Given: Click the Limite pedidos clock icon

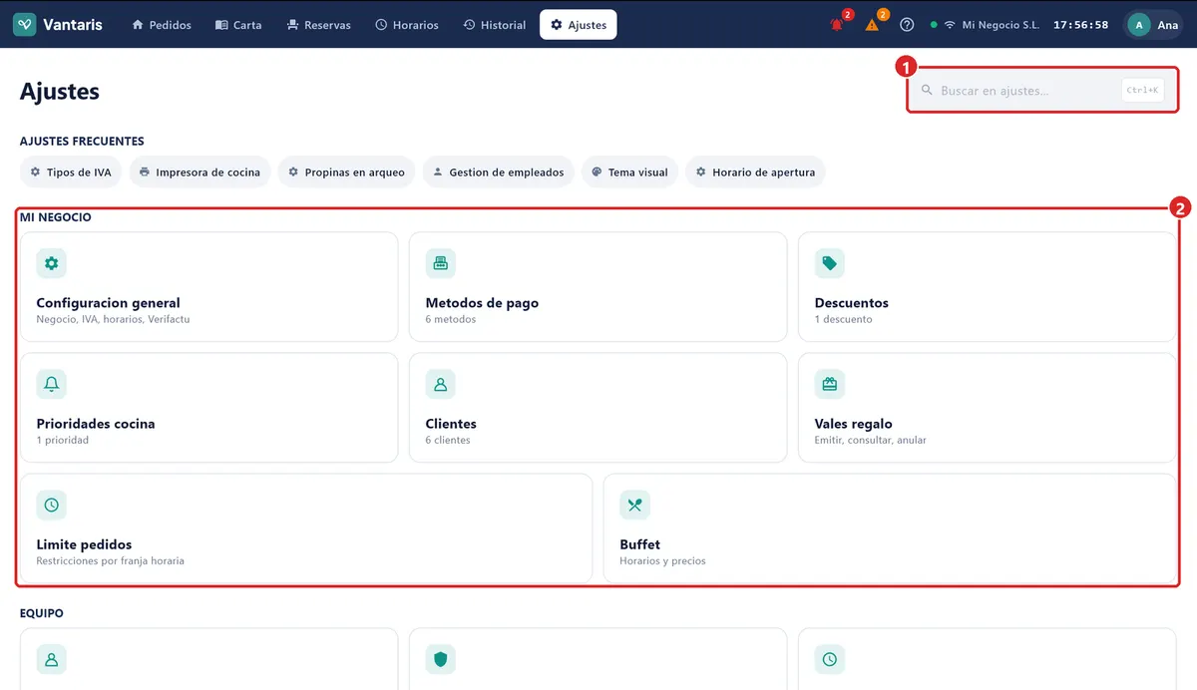Looking at the screenshot, I should (x=52, y=505).
